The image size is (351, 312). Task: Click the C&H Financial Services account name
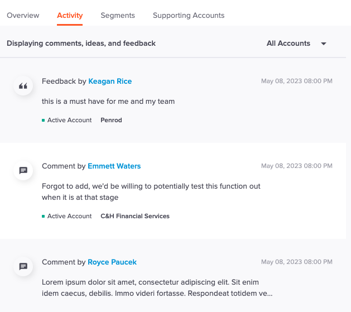[x=135, y=216]
